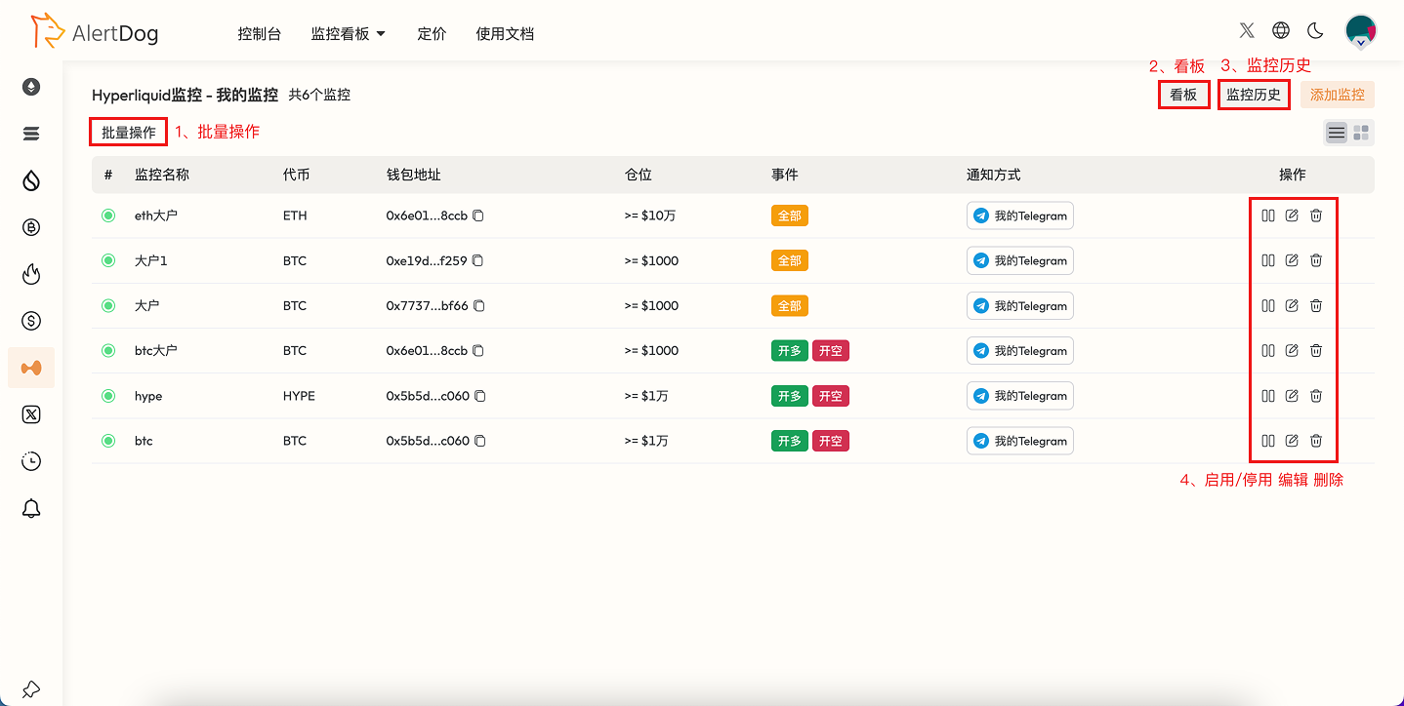Expand the user avatar menu
The image size is (1404, 706).
click(x=1361, y=30)
